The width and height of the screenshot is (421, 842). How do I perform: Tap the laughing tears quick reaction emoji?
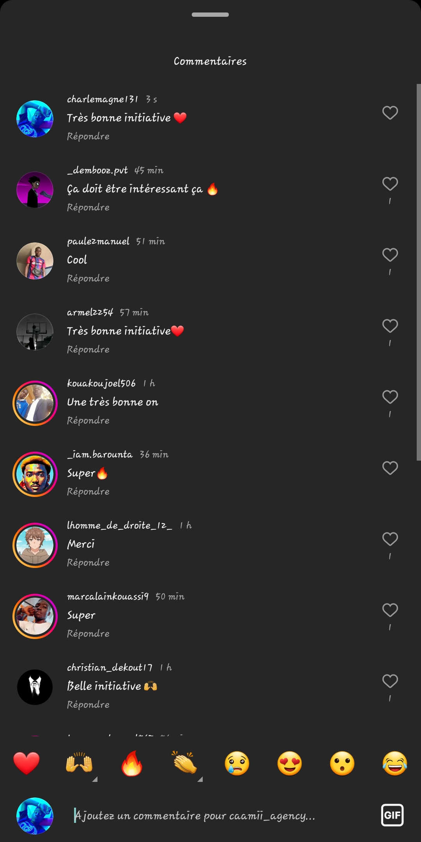tap(395, 763)
